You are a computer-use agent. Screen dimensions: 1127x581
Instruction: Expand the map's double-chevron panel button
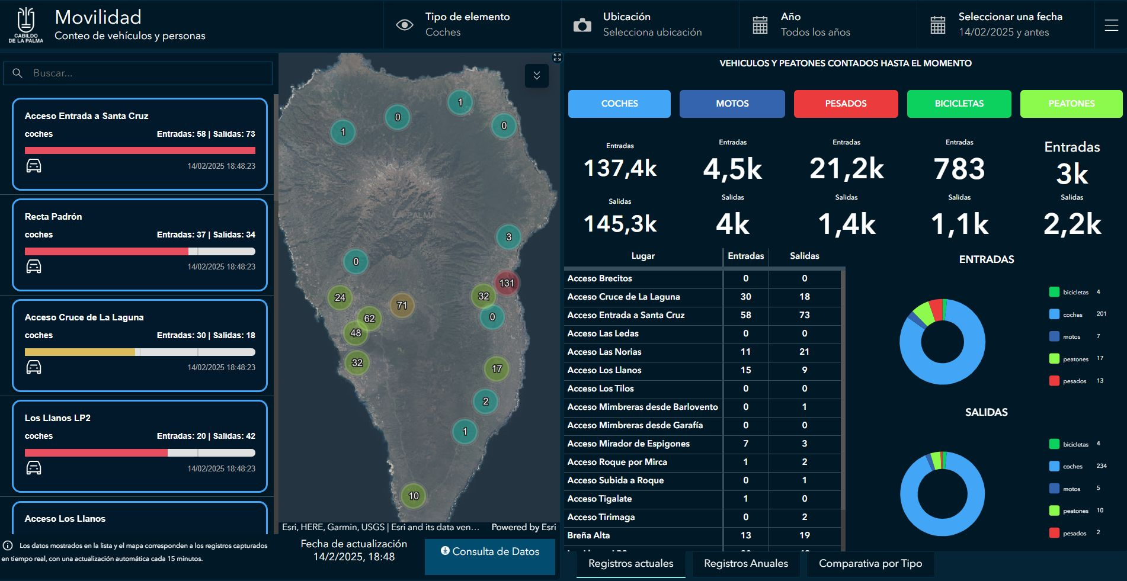click(536, 76)
